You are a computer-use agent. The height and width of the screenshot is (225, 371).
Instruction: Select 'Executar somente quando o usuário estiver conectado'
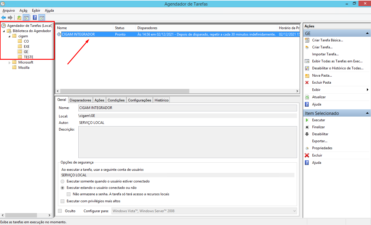(63, 181)
